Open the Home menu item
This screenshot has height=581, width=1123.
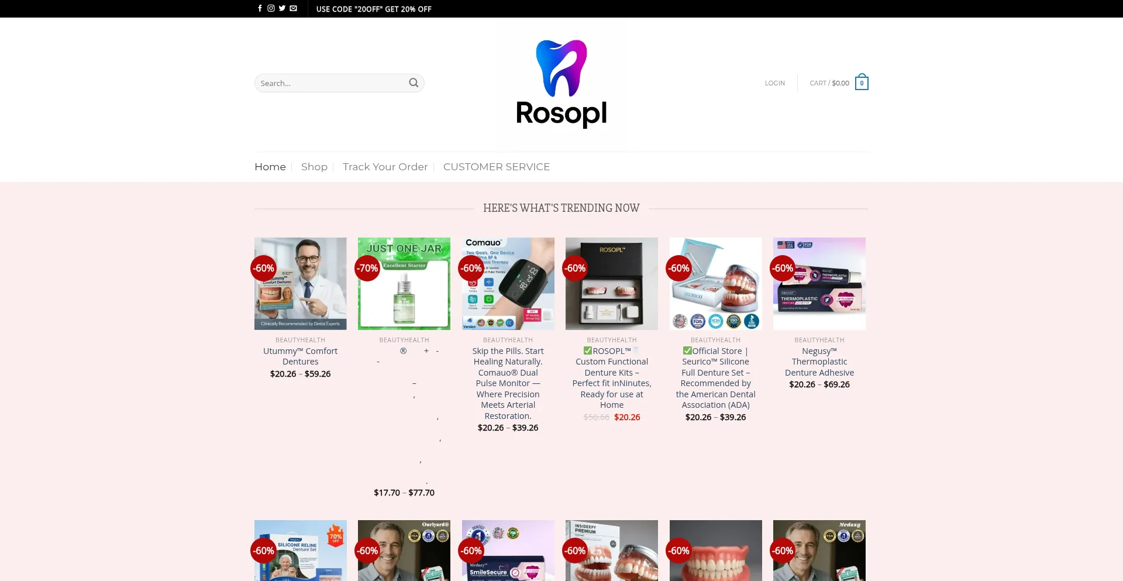click(270, 167)
